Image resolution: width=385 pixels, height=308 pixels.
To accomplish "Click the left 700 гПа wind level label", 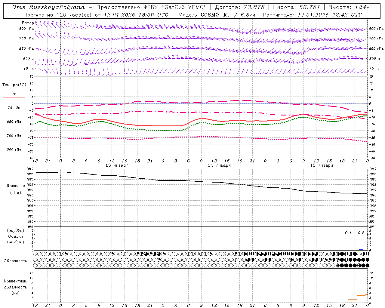I will (26, 38).
